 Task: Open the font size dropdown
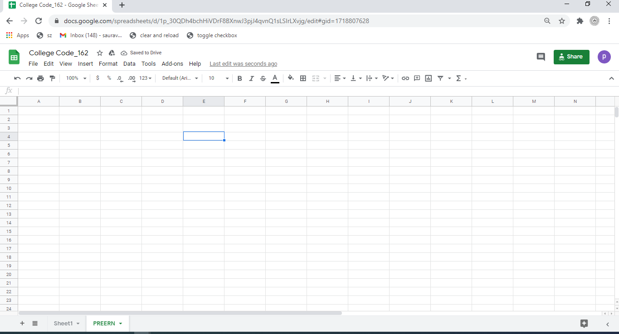219,78
